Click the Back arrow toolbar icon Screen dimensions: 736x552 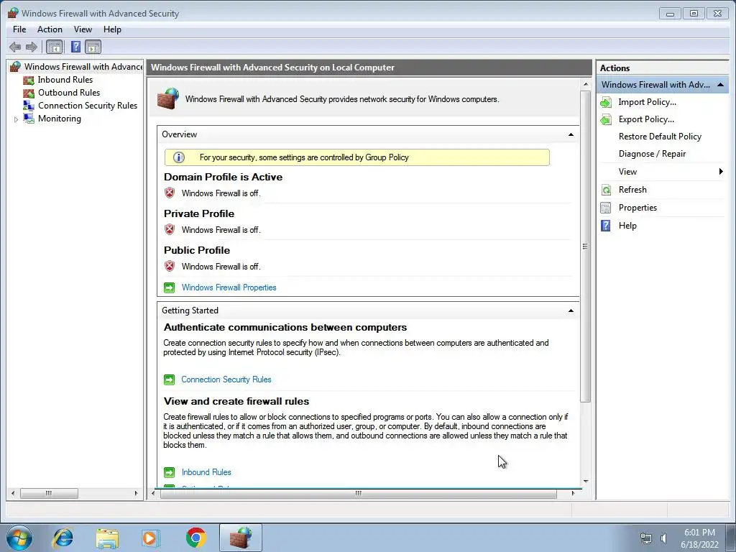(15, 47)
